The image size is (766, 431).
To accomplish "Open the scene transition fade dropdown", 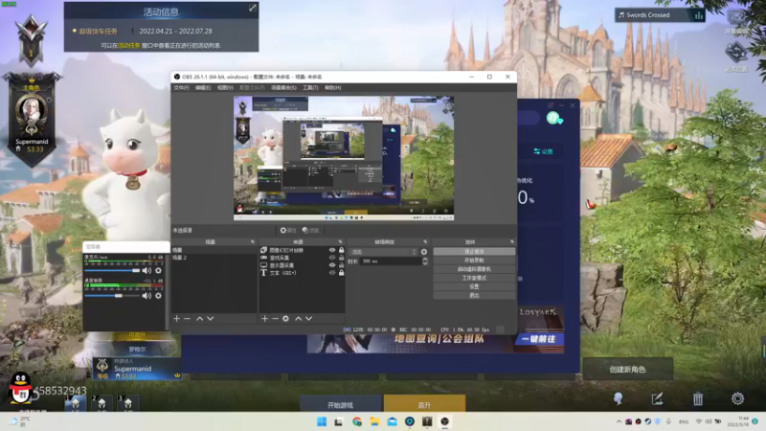I will [383, 252].
